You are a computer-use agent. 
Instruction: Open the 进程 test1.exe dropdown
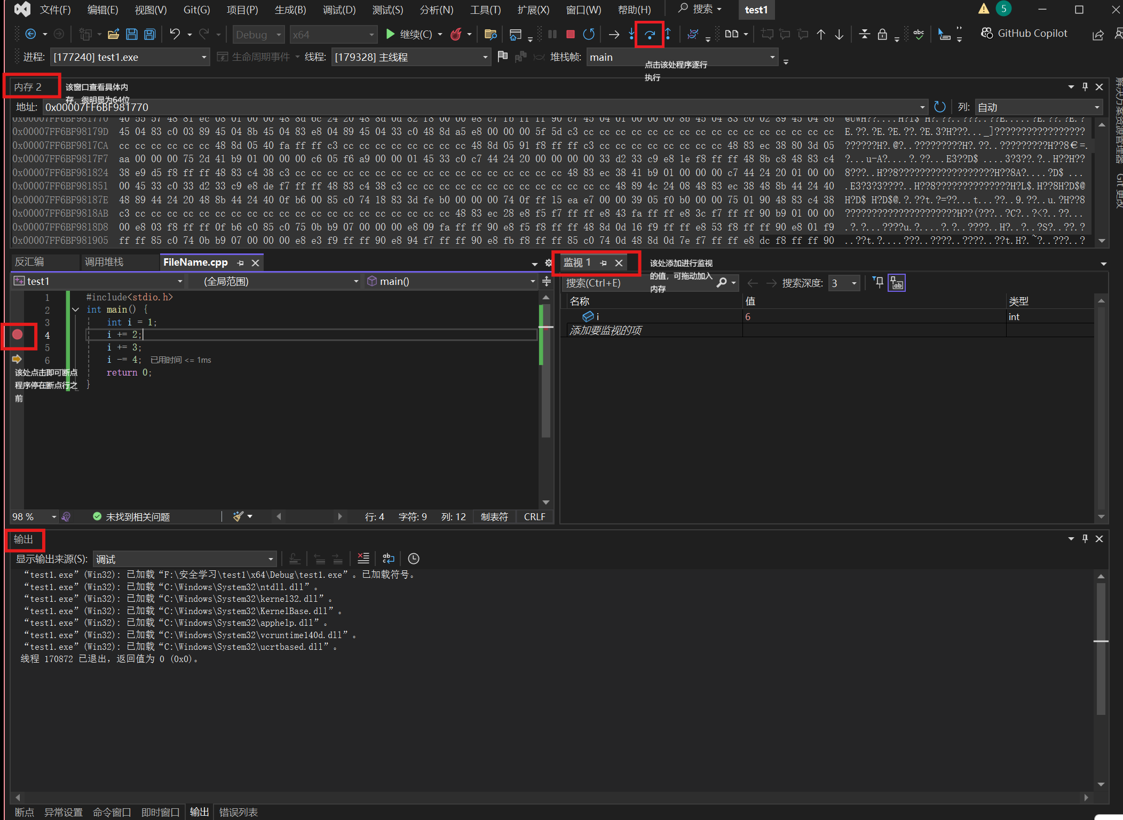(204, 57)
